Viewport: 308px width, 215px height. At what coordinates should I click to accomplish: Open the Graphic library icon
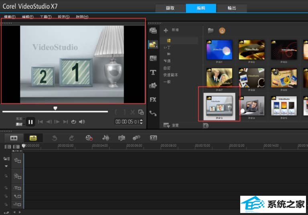click(153, 86)
